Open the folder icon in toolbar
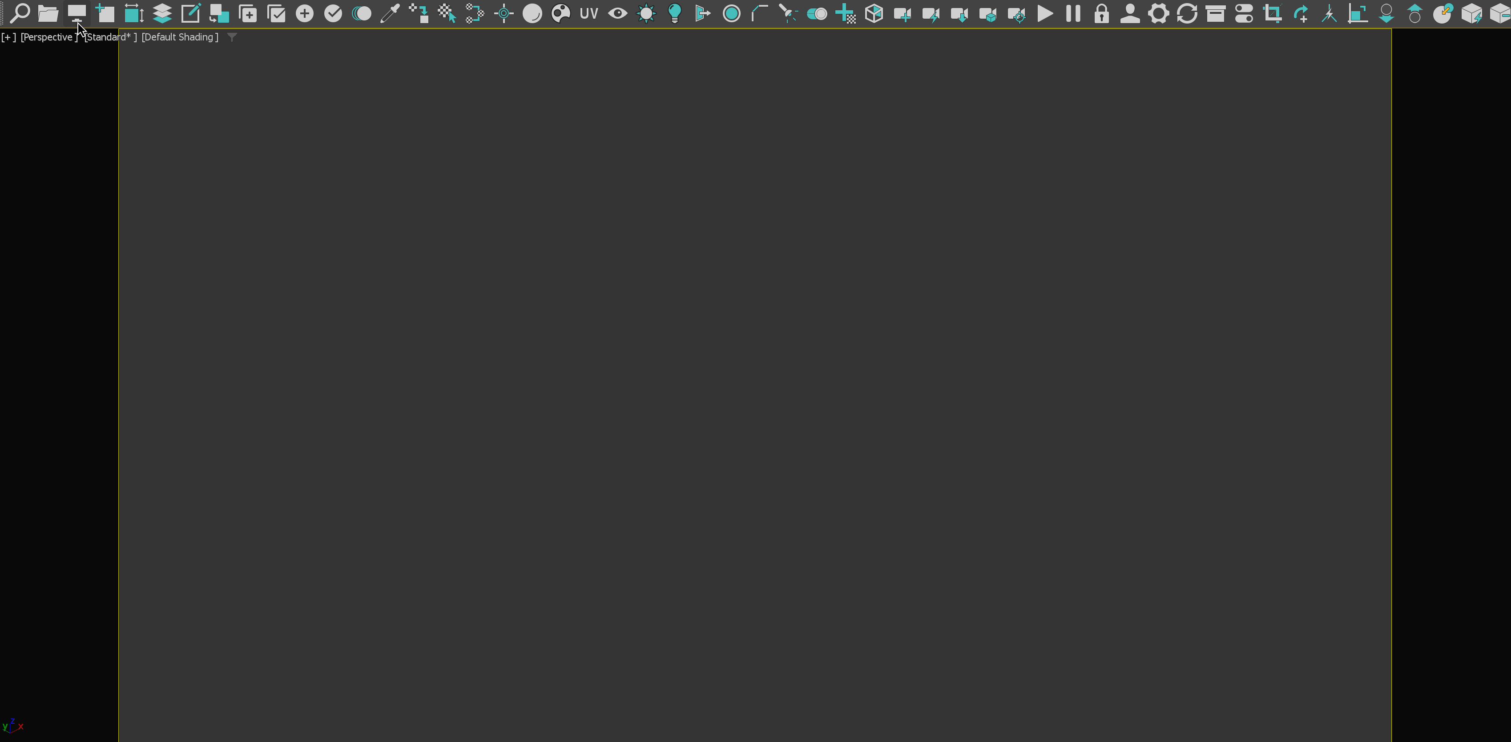 pos(48,13)
